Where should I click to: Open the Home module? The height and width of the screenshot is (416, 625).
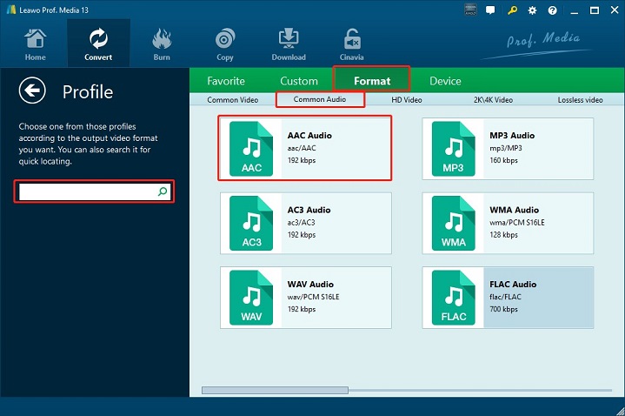coord(35,44)
